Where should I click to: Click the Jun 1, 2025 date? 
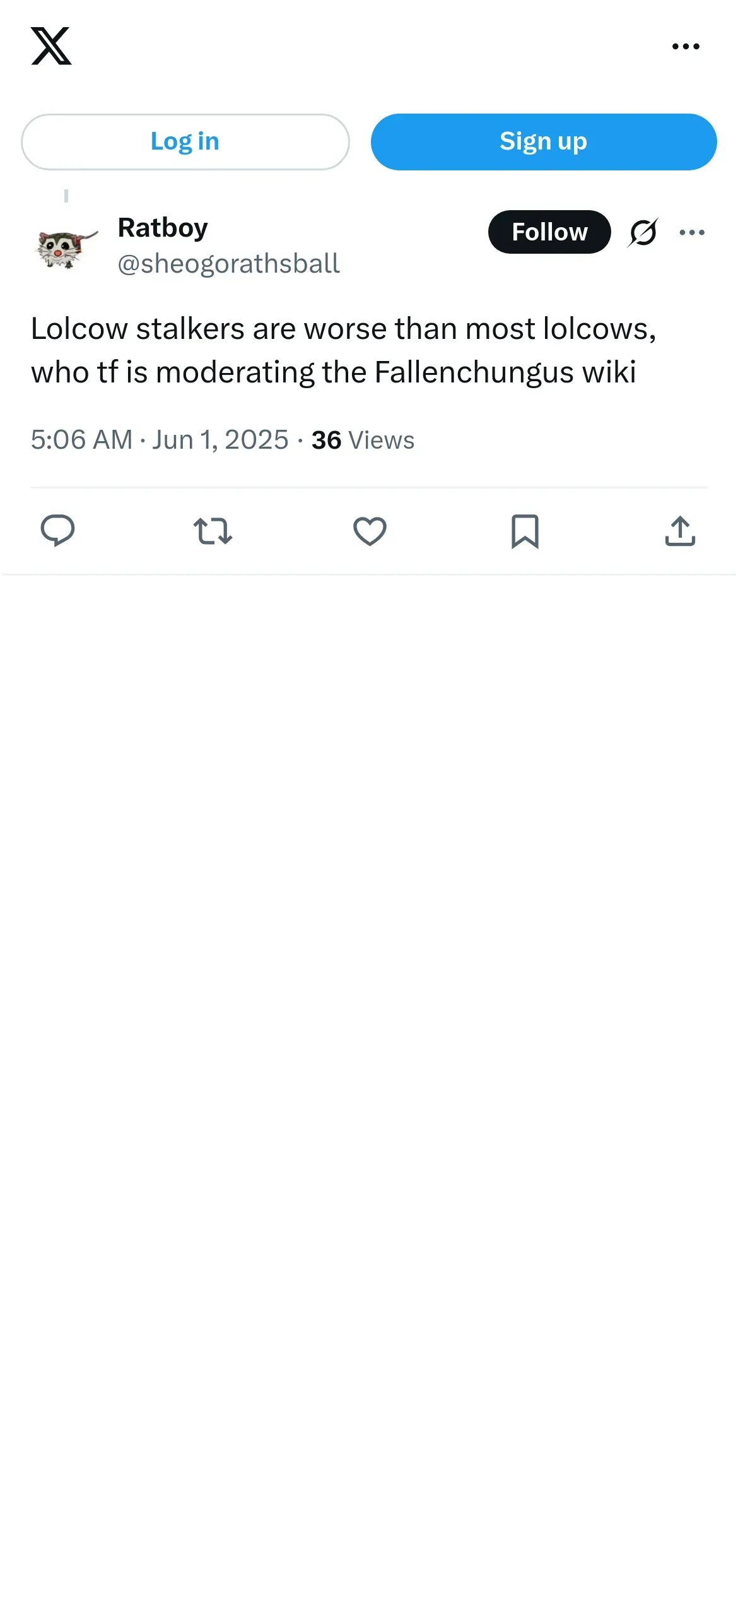pyautogui.click(x=220, y=440)
